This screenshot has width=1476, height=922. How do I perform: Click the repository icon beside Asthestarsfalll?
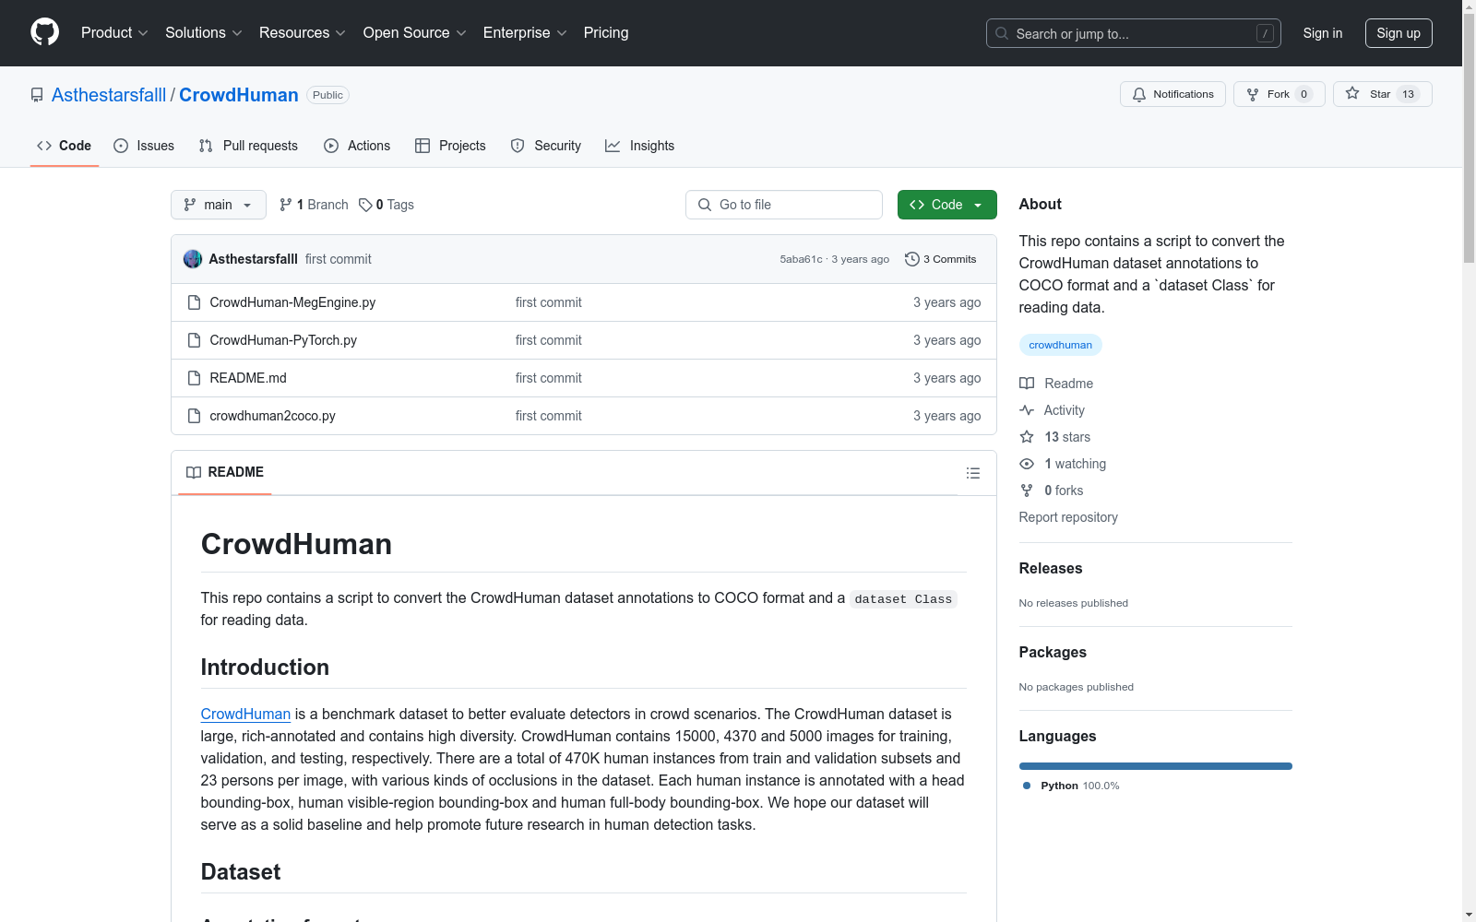pos(37,95)
